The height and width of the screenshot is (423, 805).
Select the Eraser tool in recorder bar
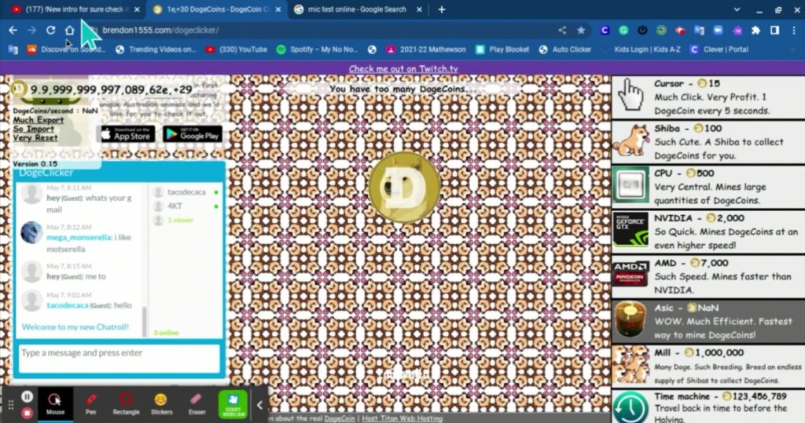197,403
